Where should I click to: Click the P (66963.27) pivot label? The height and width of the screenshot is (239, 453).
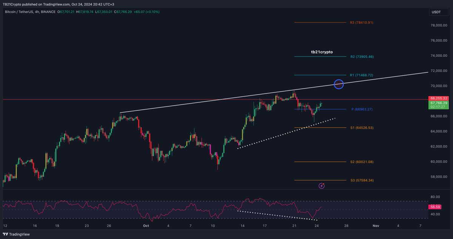(x=362, y=109)
